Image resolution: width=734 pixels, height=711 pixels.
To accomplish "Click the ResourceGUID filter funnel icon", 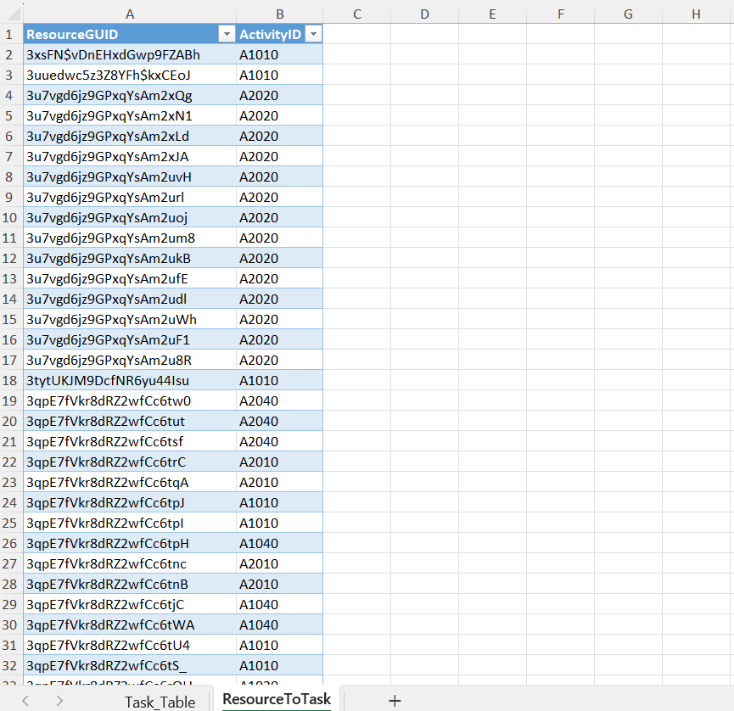I will tap(226, 33).
